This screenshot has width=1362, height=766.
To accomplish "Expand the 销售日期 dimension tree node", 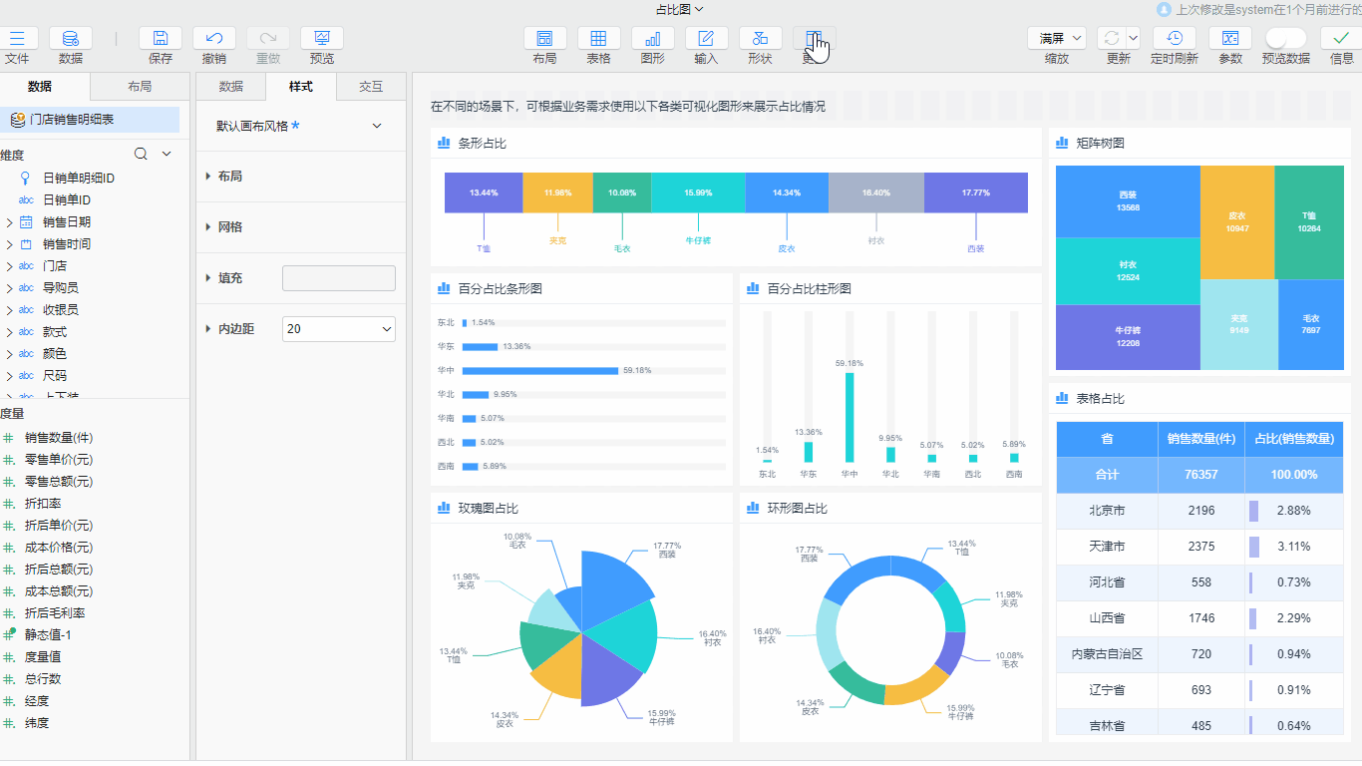I will coord(9,222).
